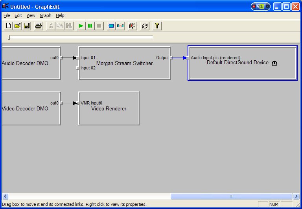The height and width of the screenshot is (209, 302).
Task: Refresh the graph with the arrows icon
Action: (x=145, y=26)
